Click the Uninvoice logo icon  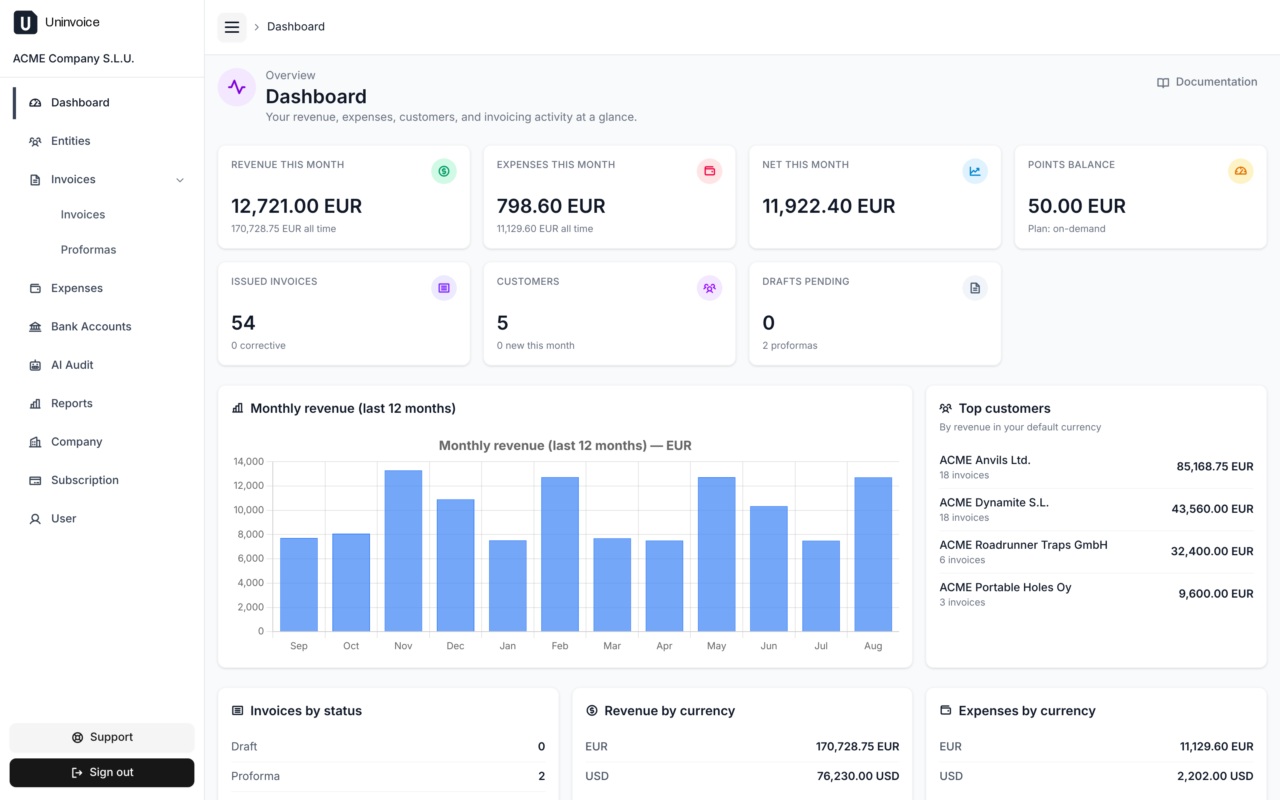(25, 22)
